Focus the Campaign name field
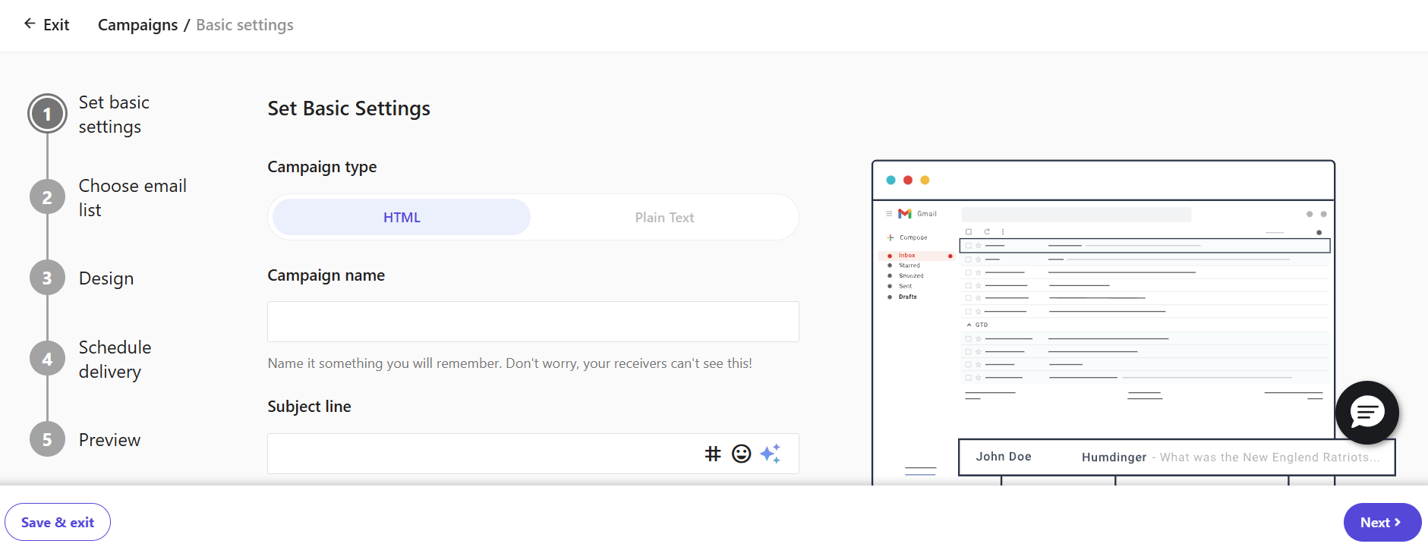The image size is (1428, 550). pos(533,322)
